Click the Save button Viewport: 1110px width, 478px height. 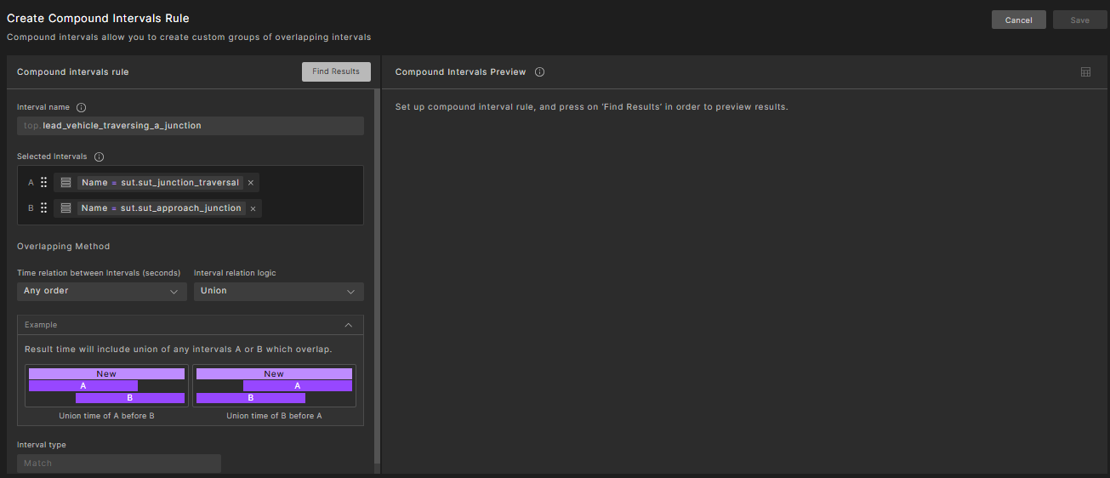(x=1079, y=20)
